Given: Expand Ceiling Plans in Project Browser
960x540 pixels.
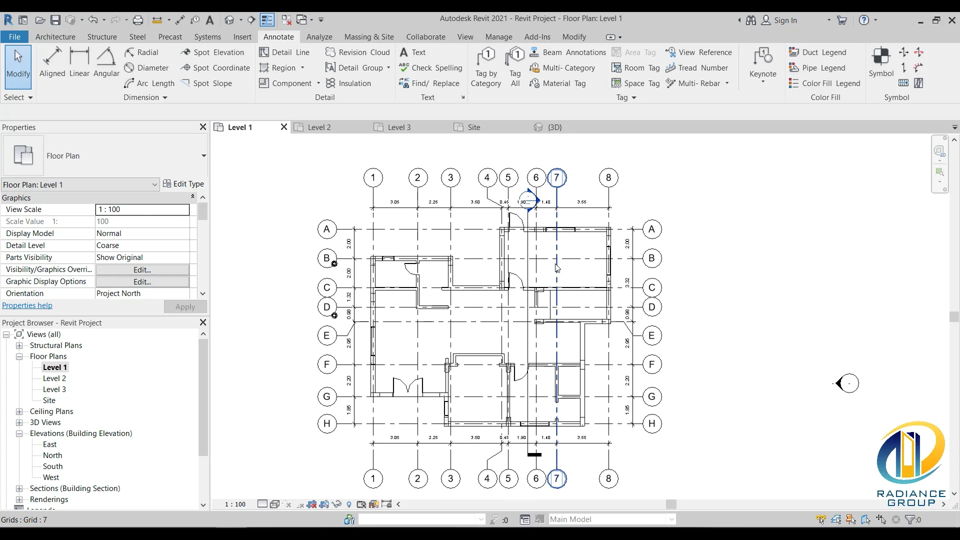Looking at the screenshot, I should pyautogui.click(x=19, y=411).
